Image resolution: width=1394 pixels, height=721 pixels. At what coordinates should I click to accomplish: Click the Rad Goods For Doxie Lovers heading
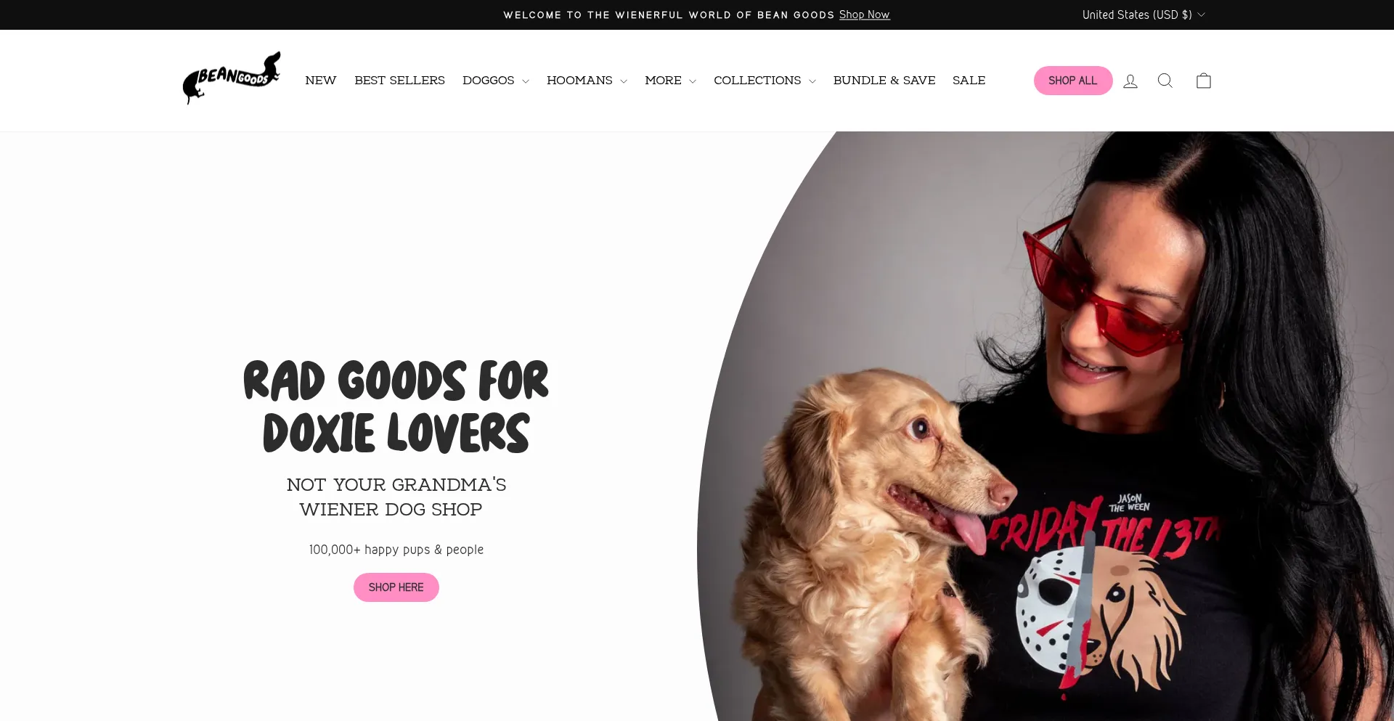coord(396,407)
